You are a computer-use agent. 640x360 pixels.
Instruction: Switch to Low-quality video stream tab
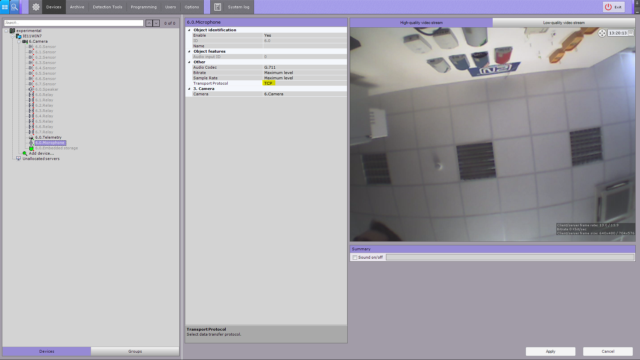564,23
